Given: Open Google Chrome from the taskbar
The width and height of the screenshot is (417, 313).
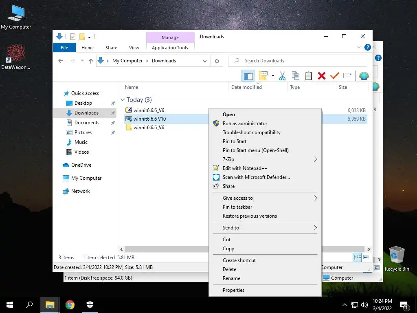Looking at the screenshot, I should (x=70, y=305).
